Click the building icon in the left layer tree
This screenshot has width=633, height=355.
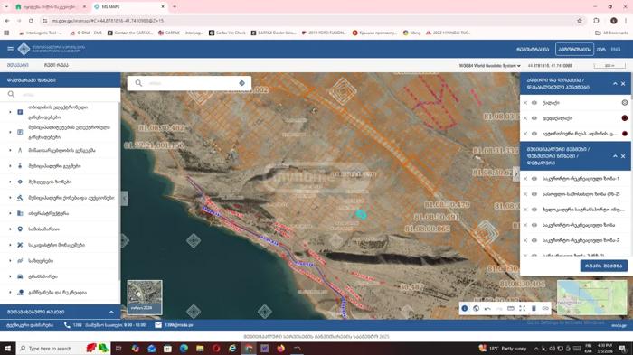pos(20,213)
